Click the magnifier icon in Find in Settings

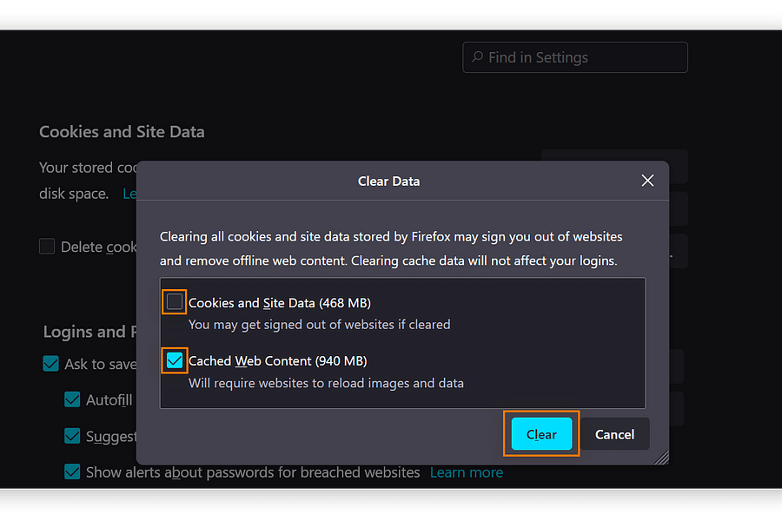[478, 56]
